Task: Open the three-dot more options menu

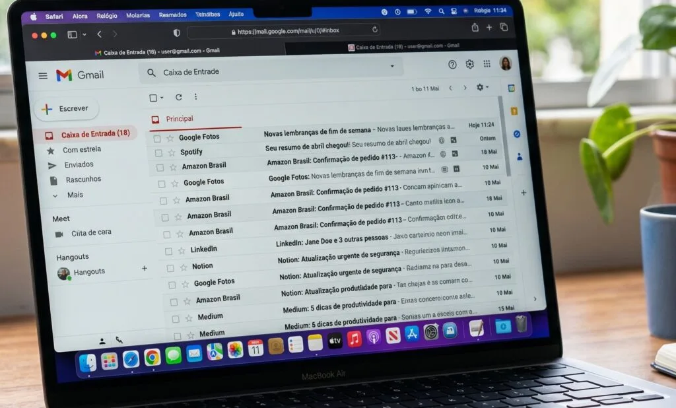Action: (x=195, y=96)
